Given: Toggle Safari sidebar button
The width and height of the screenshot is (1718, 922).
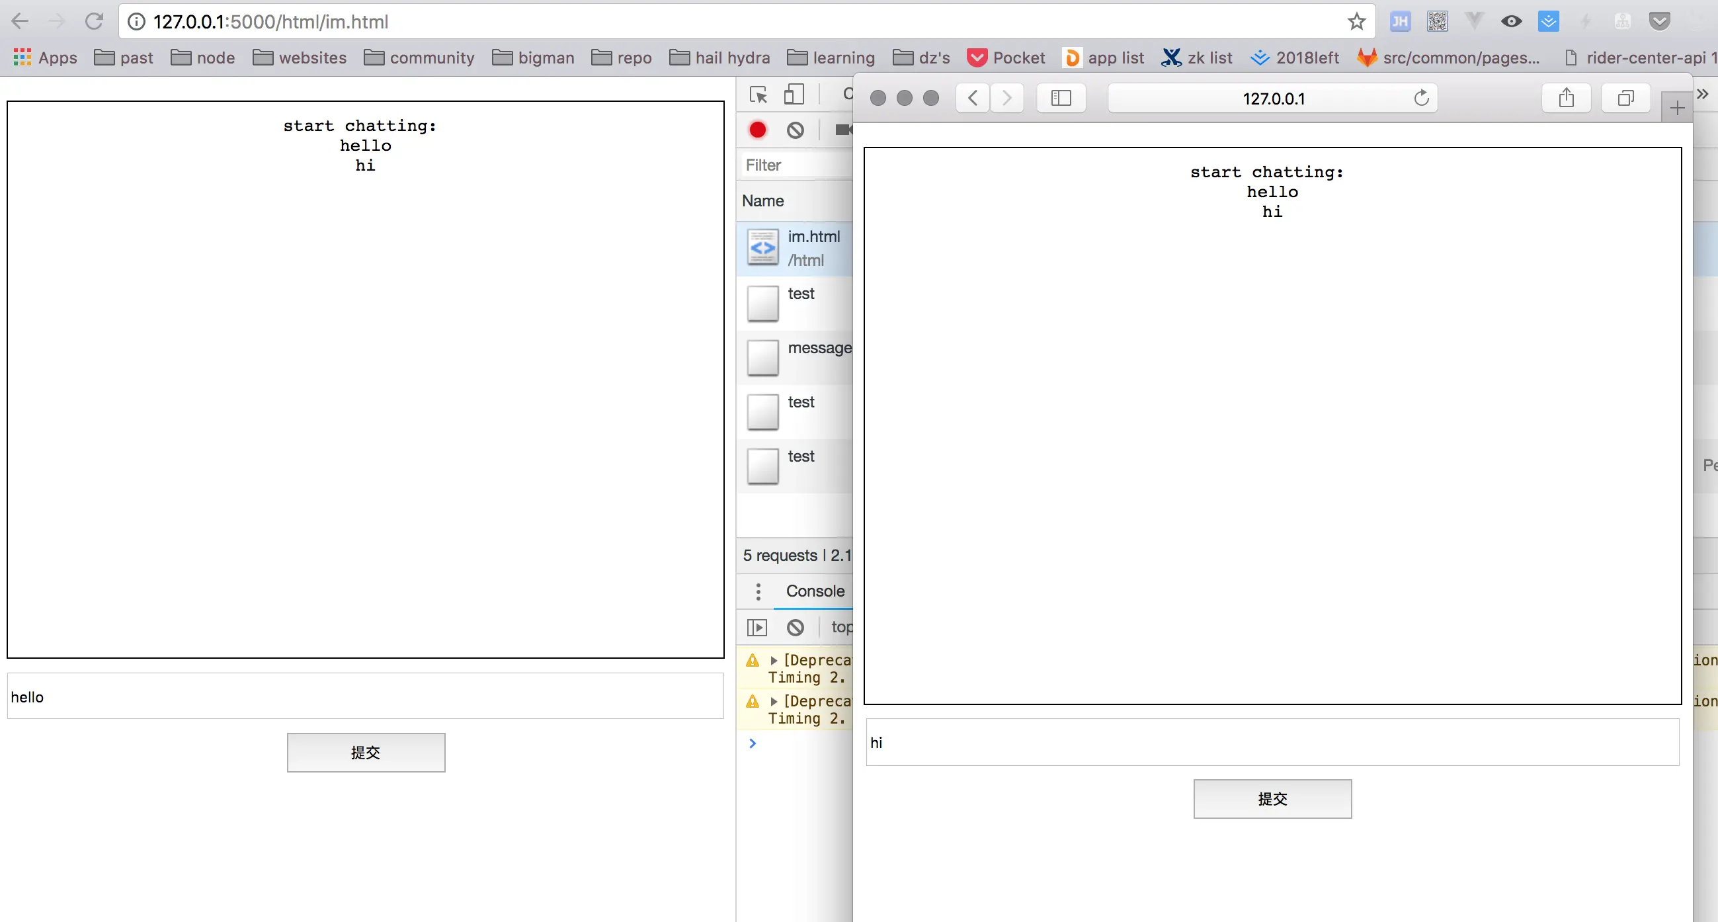Looking at the screenshot, I should (1061, 99).
